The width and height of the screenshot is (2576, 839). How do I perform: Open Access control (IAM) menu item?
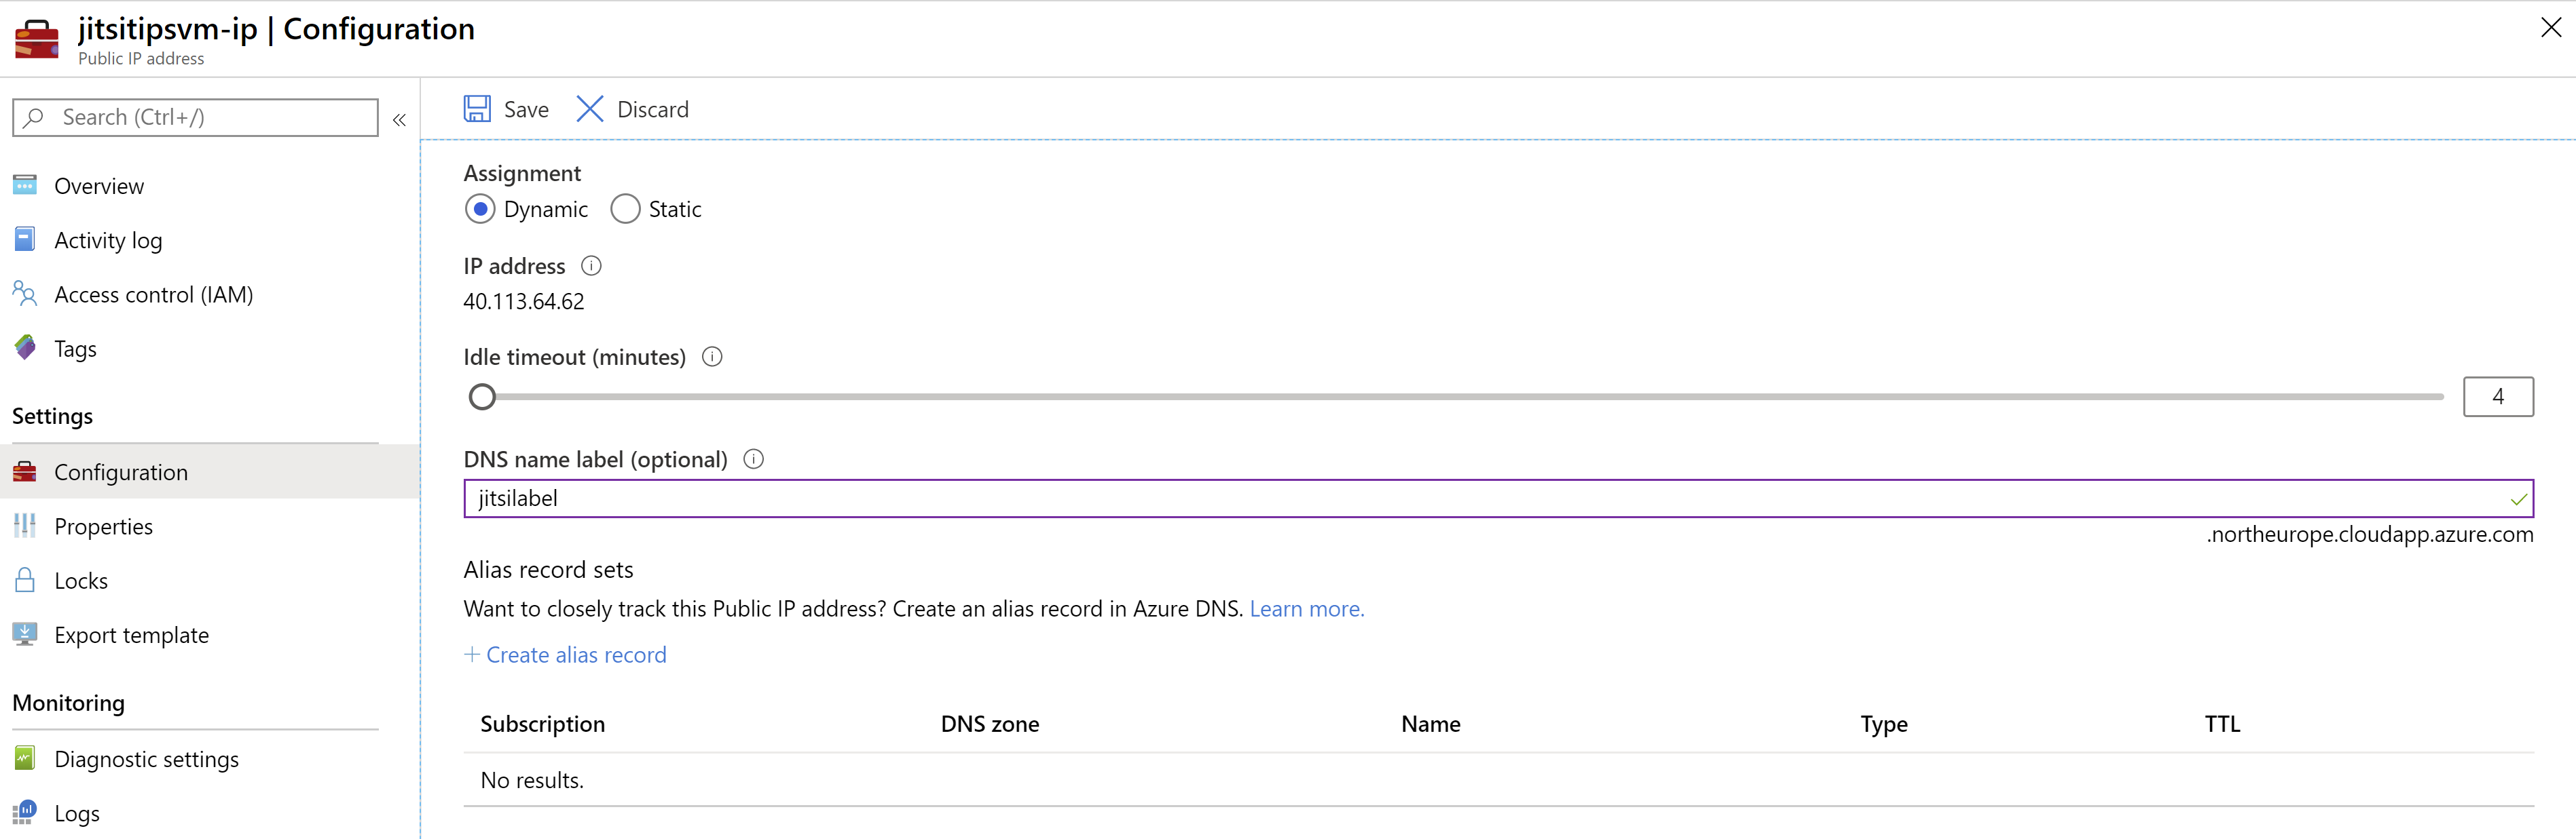pyautogui.click(x=209, y=294)
